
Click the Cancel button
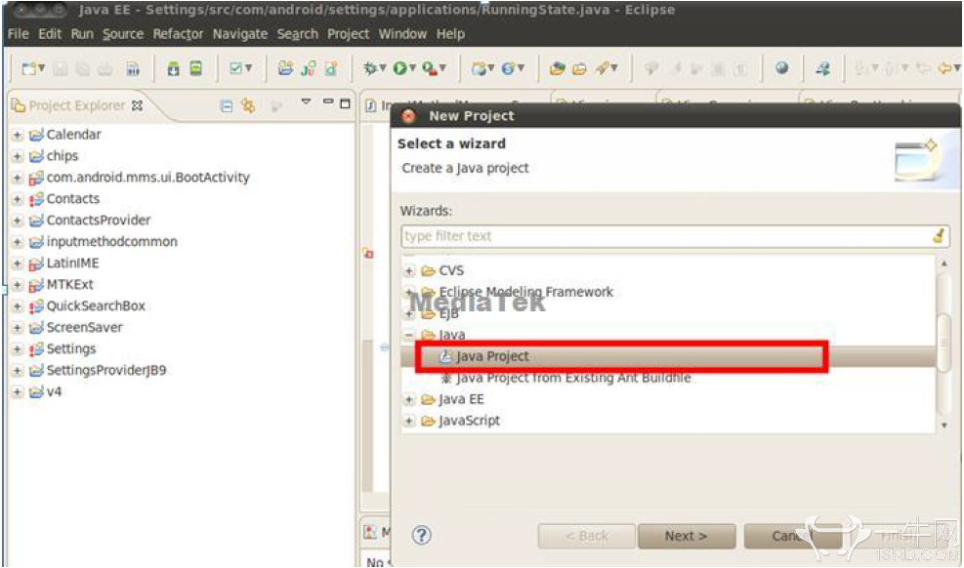792,536
